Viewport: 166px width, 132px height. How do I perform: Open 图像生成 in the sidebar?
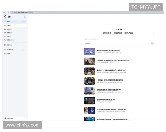click(x=15, y=33)
